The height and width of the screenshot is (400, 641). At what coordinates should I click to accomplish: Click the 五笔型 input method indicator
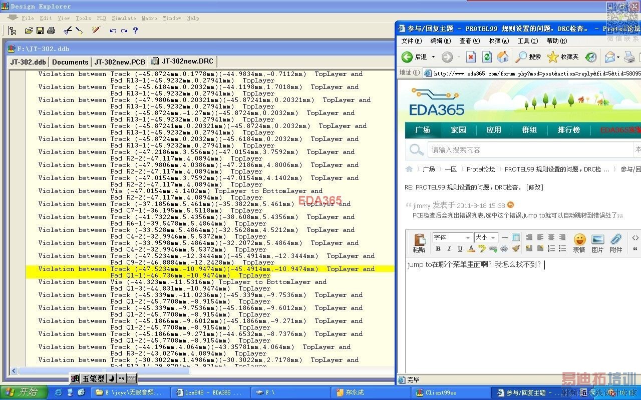tap(94, 378)
